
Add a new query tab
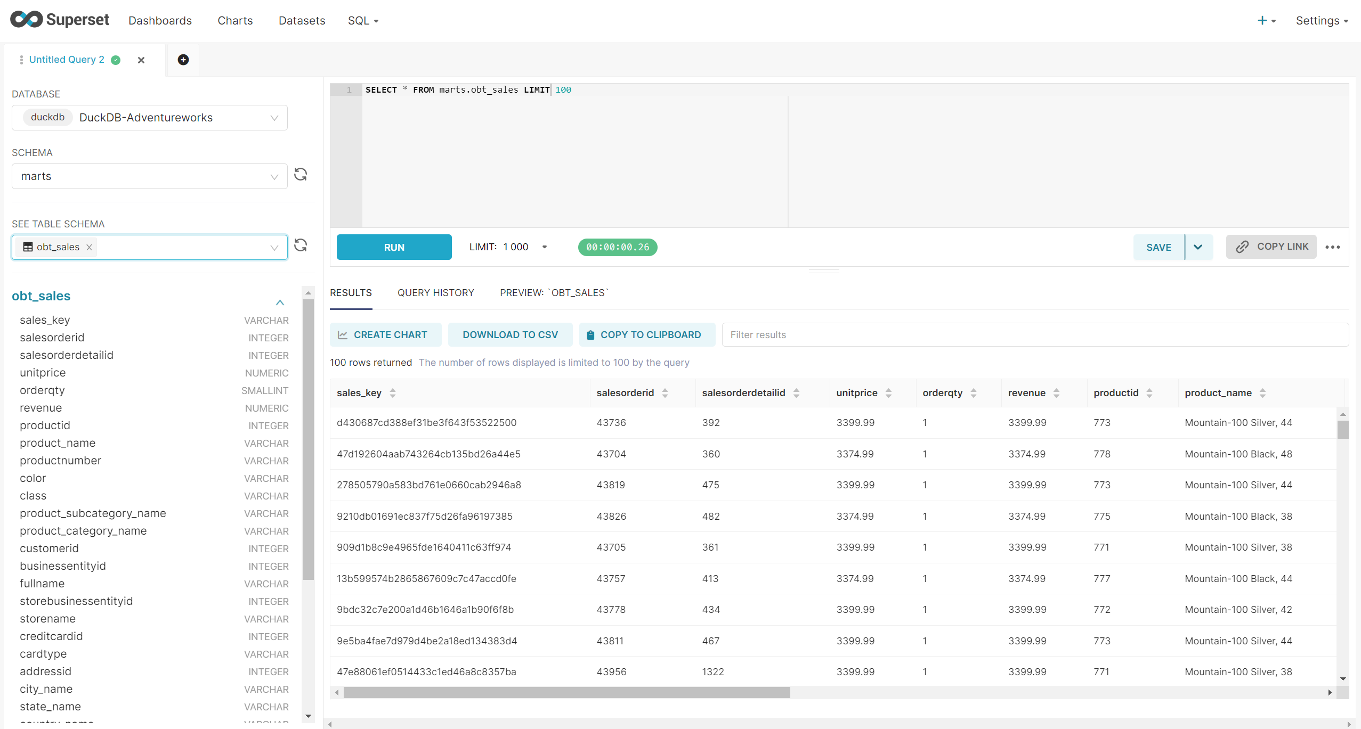183,60
